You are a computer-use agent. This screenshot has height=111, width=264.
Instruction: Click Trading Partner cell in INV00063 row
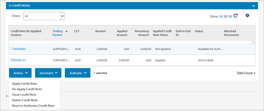[x=61, y=49]
